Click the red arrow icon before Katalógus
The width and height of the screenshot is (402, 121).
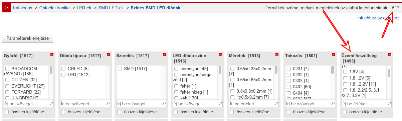tap(7, 7)
